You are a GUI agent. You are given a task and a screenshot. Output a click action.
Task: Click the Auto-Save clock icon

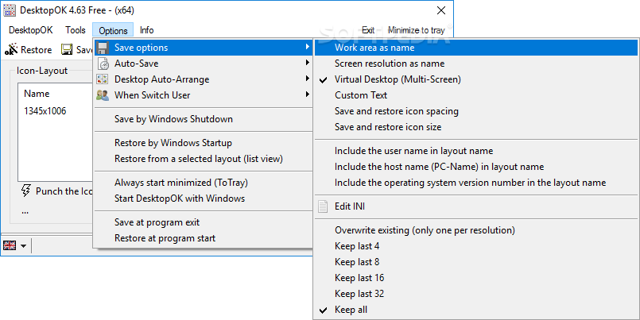[x=103, y=64]
